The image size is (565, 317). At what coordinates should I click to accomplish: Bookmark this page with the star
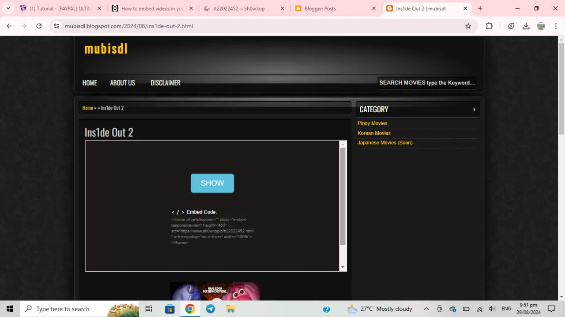[x=468, y=26]
